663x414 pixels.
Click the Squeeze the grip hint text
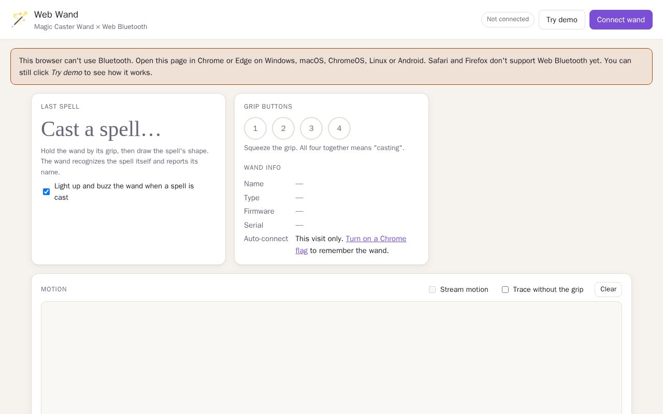(x=324, y=148)
